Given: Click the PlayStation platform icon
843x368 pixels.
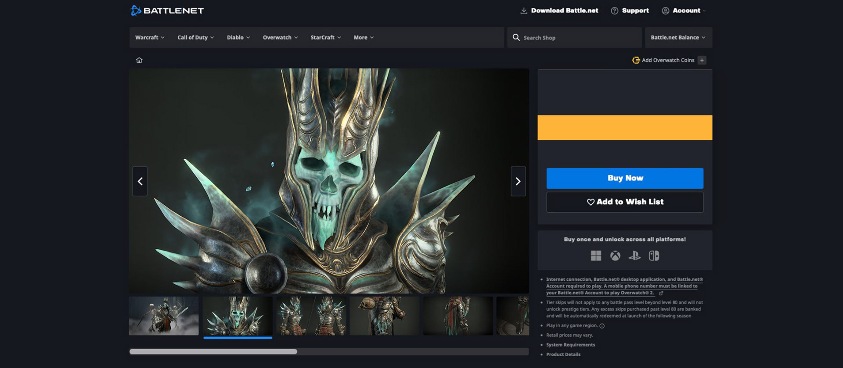Looking at the screenshot, I should pos(634,256).
